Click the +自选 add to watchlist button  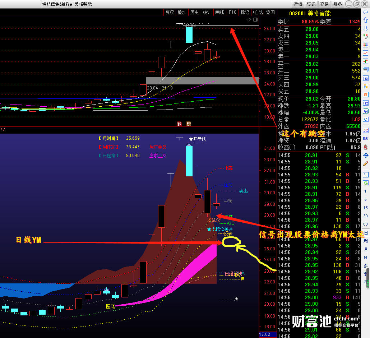point(258,12)
